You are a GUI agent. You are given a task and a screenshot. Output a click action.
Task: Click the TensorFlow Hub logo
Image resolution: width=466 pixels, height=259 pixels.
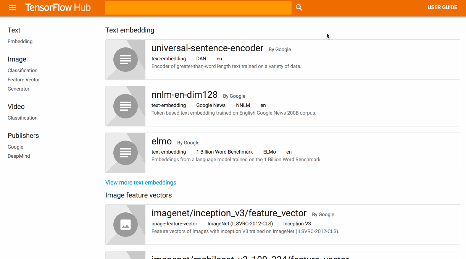point(58,7)
